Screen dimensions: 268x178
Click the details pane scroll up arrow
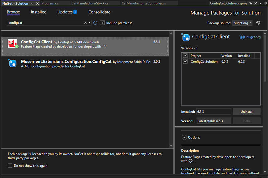click(x=265, y=33)
